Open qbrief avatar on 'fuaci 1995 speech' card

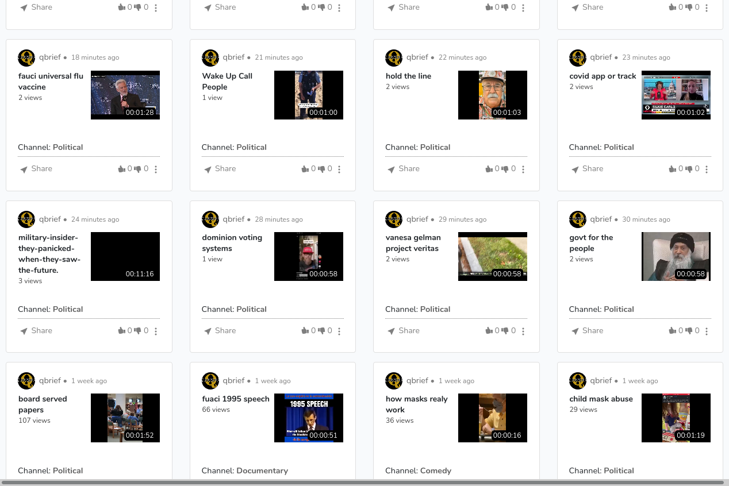coord(210,381)
